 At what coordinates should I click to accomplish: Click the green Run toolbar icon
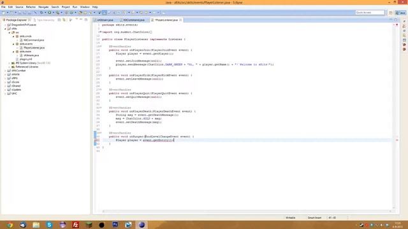(49, 13)
